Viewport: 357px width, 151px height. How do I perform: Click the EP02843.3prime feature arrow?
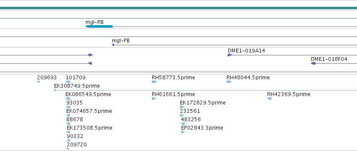pos(183,132)
